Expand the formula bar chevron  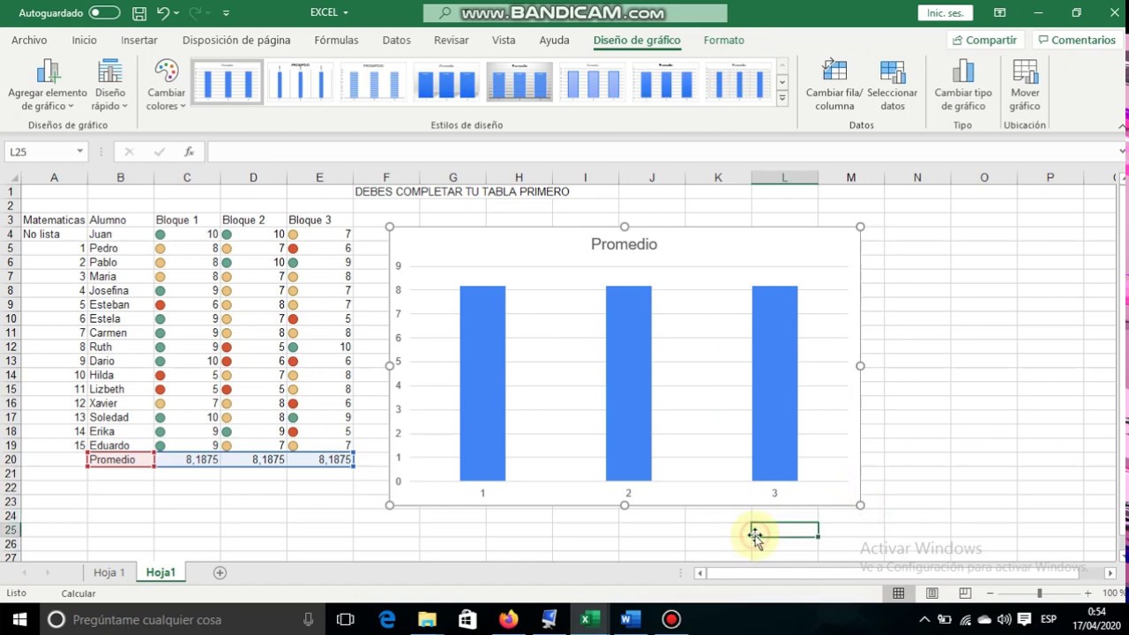(x=1122, y=152)
